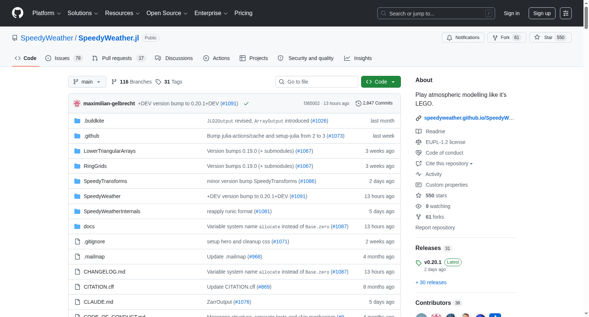This screenshot has width=589, height=317.
Task: Expand the Open Source menu
Action: coord(167,13)
